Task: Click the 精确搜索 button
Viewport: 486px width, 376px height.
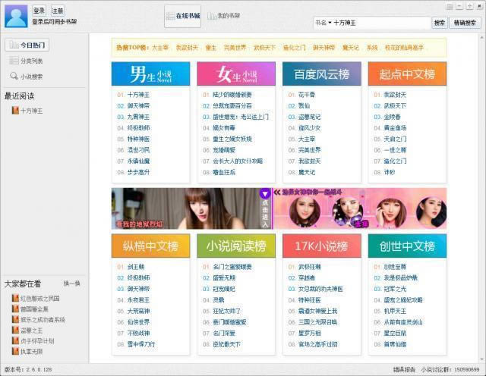Action: click(465, 23)
